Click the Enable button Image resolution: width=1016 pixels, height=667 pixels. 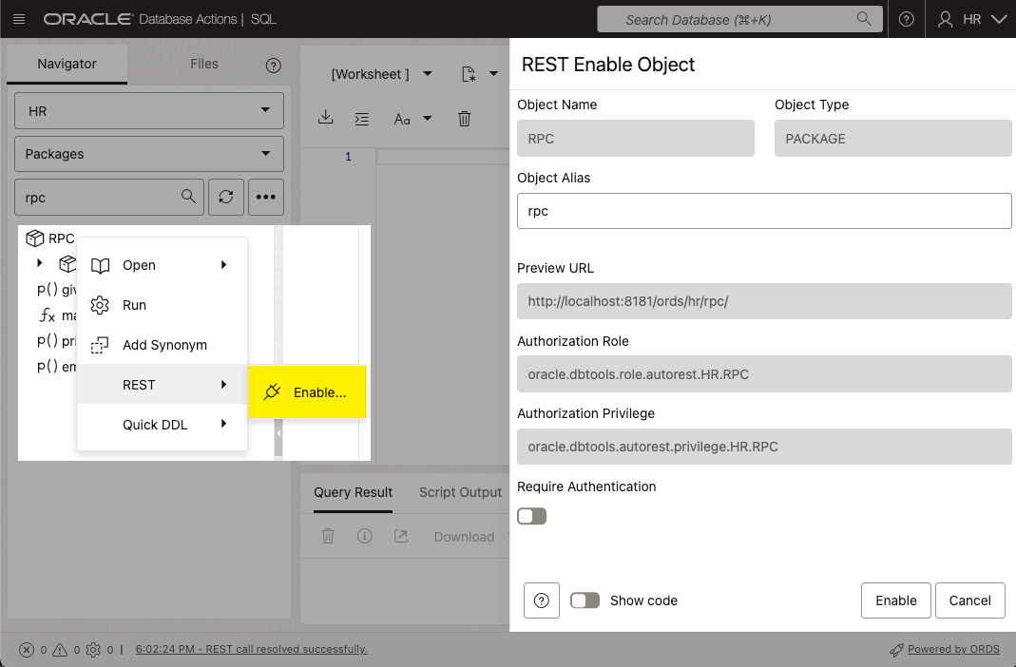point(896,600)
